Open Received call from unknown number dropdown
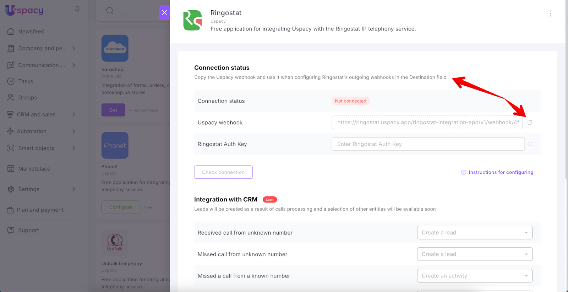This screenshot has height=292, width=568. click(x=475, y=233)
